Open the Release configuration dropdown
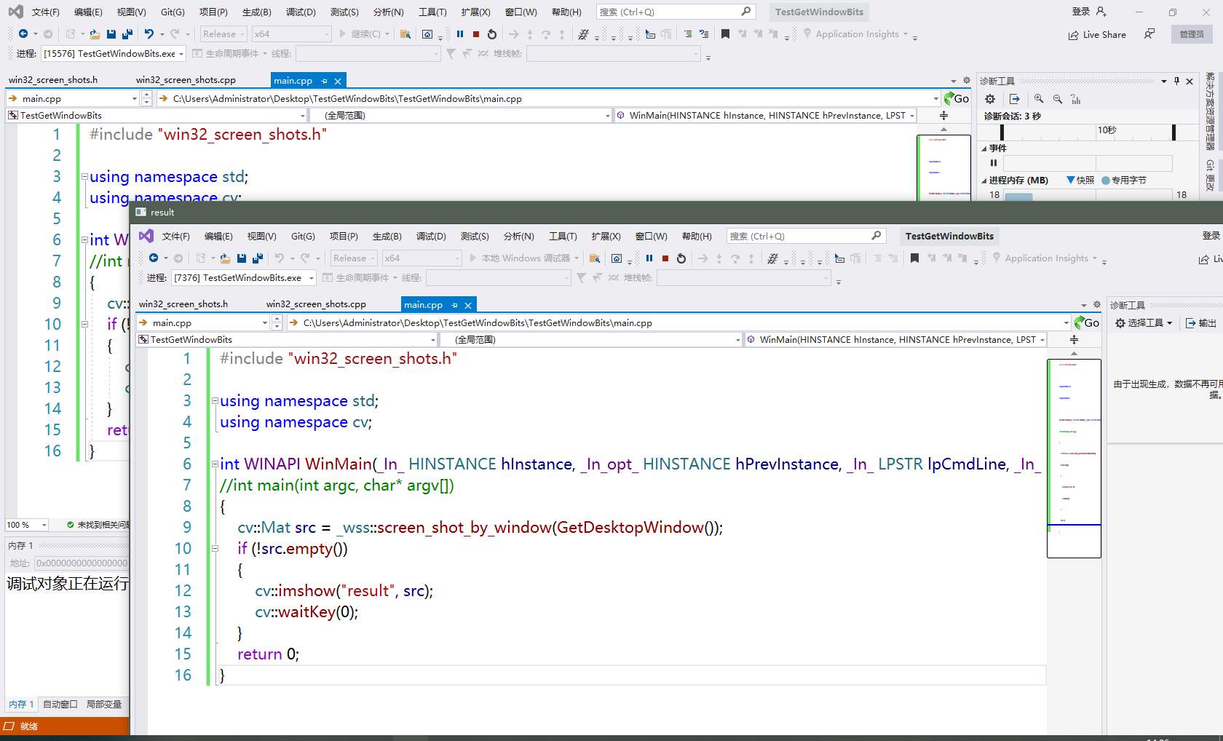Image resolution: width=1223 pixels, height=741 pixels. [x=223, y=33]
